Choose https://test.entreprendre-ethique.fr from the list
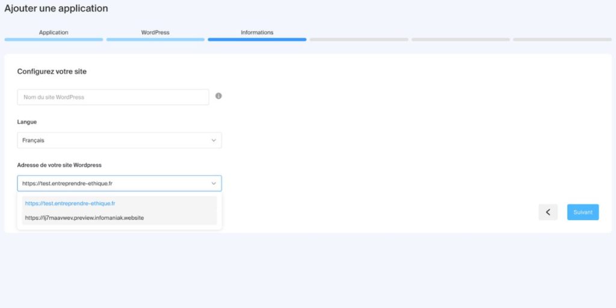The image size is (616, 308). click(x=120, y=203)
